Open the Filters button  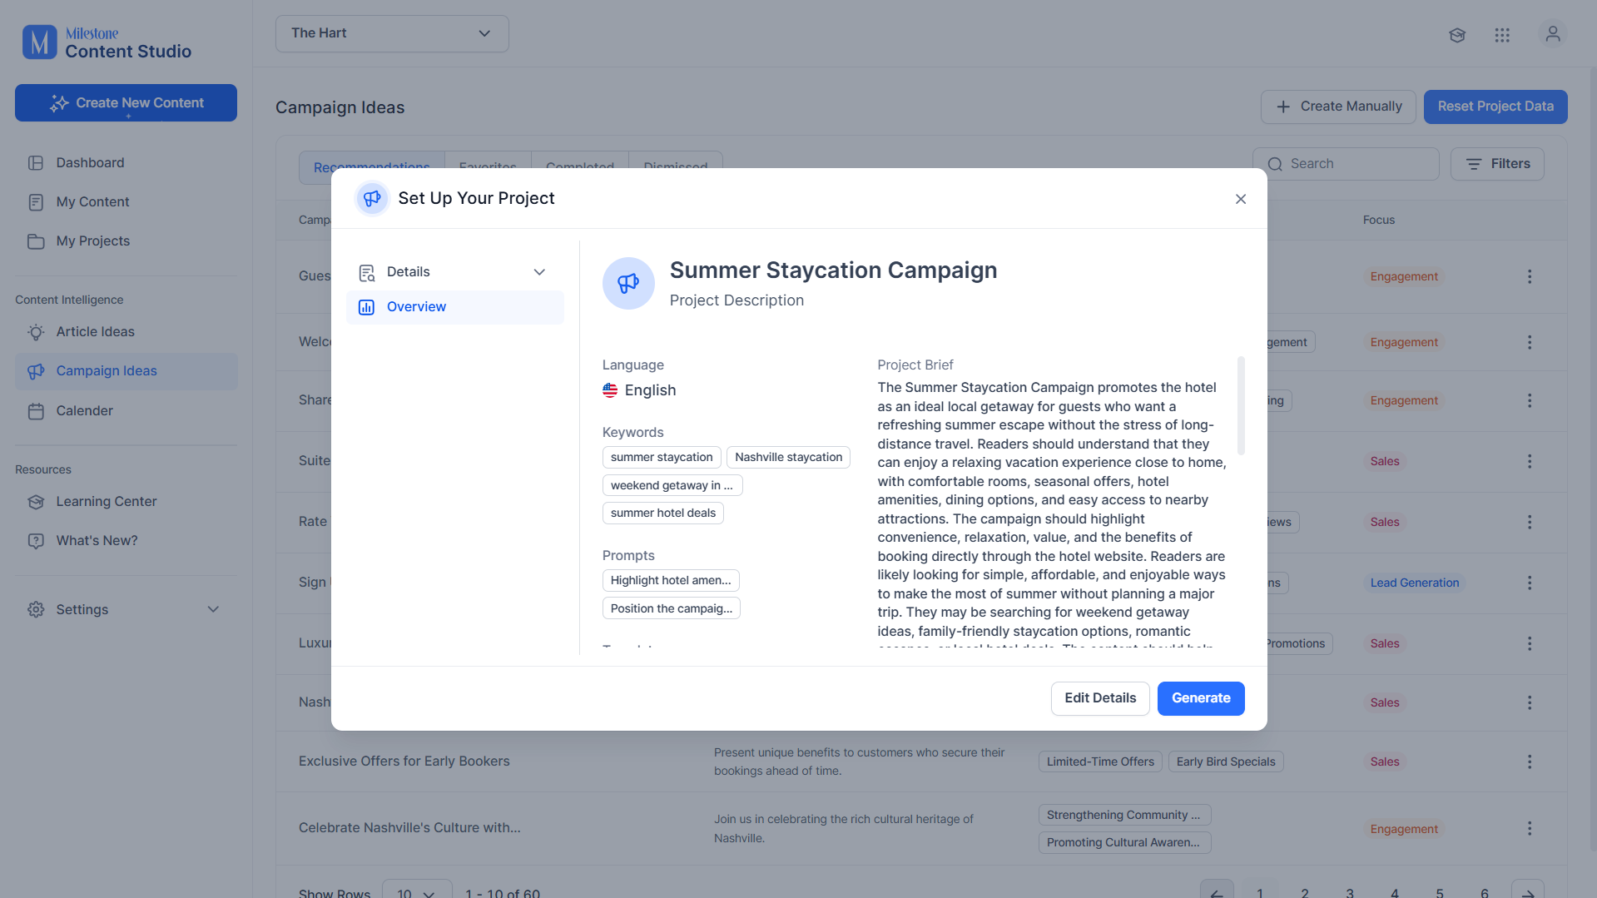coord(1497,164)
